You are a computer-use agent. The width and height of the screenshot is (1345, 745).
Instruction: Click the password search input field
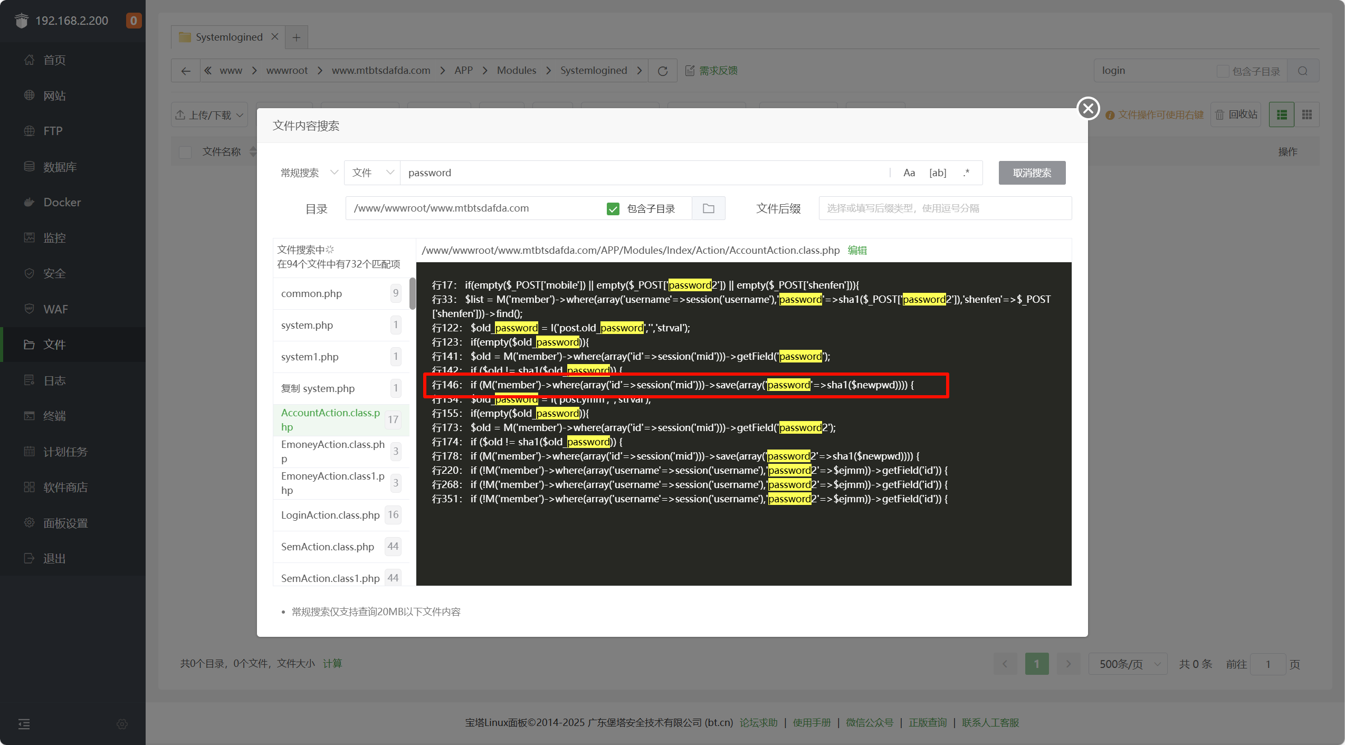(x=645, y=173)
